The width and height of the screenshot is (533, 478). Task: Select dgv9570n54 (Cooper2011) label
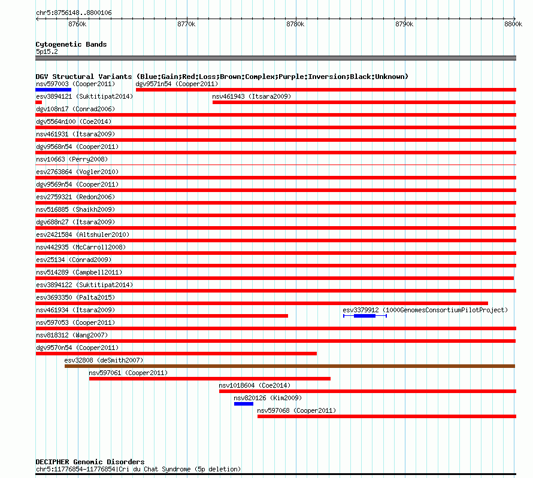point(77,348)
